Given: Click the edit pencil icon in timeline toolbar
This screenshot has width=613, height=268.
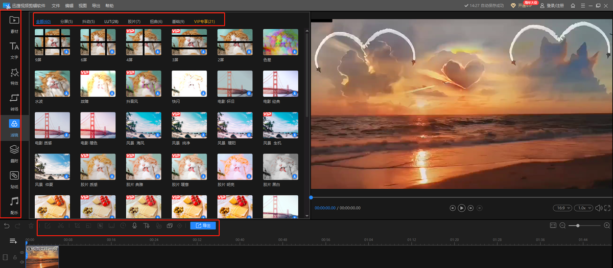Looking at the screenshot, I should (x=48, y=226).
